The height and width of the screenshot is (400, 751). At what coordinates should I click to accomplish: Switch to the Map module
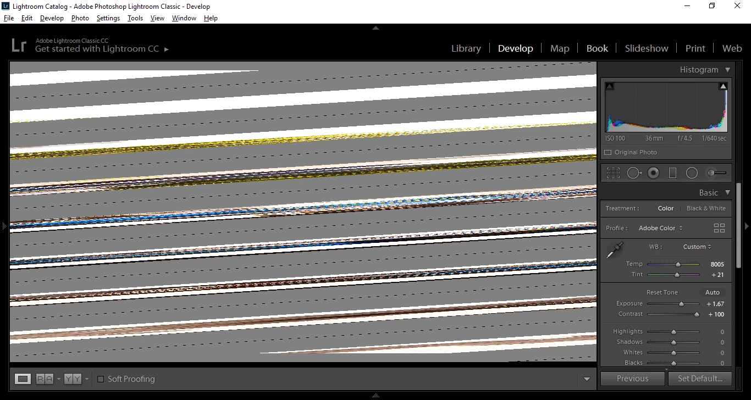tap(560, 48)
